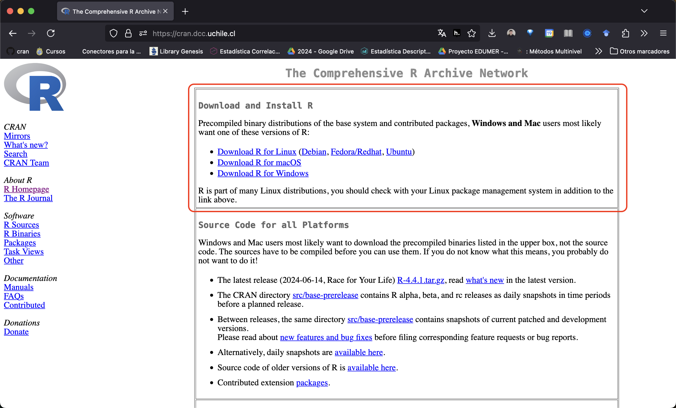Click Download R for macOS link
The image size is (676, 408).
tap(259, 162)
